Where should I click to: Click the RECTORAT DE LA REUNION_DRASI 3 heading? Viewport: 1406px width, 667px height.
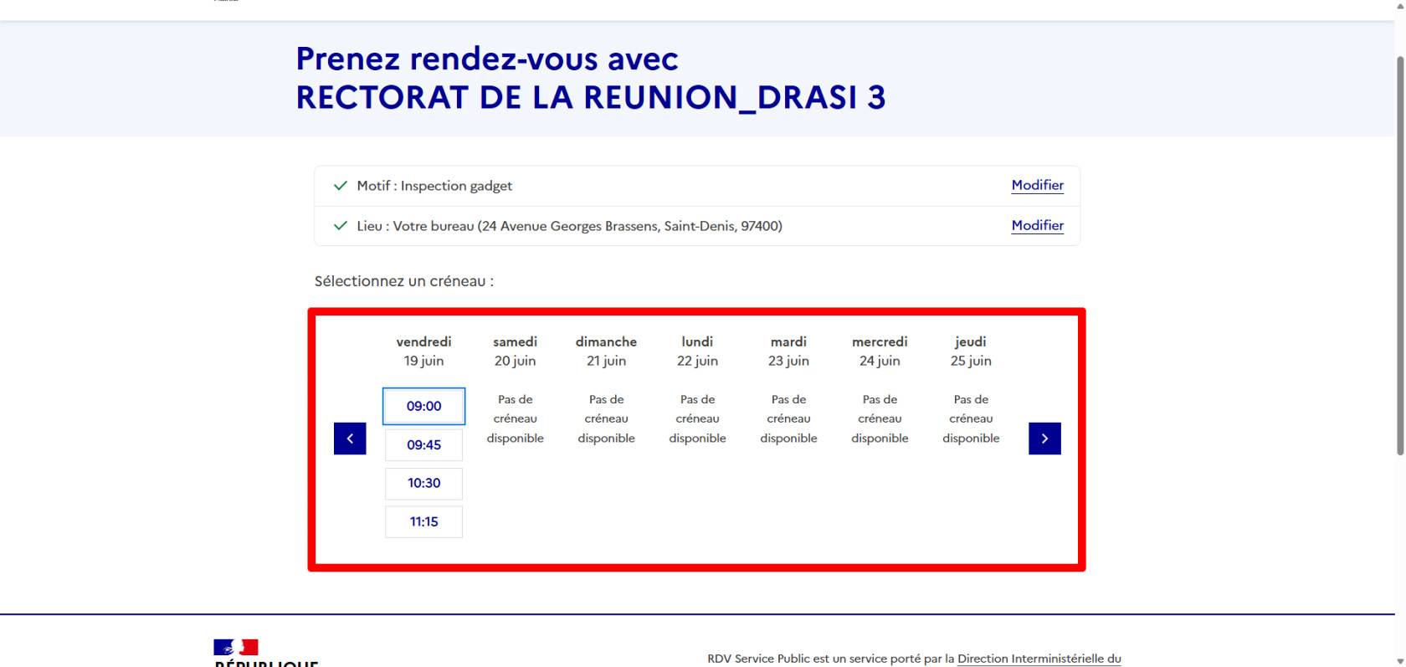coord(590,97)
